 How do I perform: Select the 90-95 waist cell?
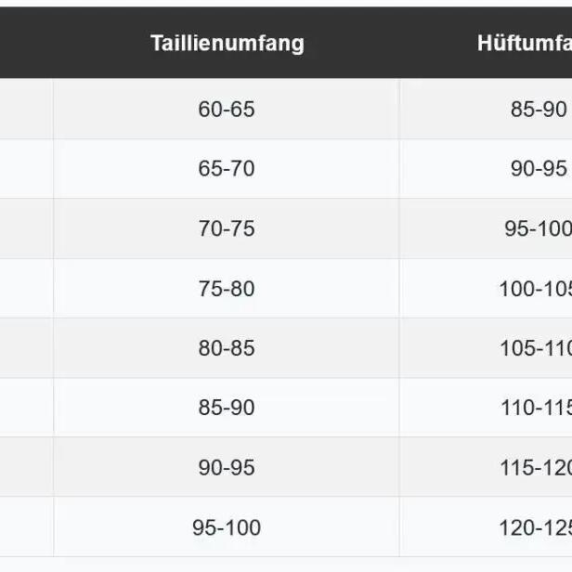(227, 467)
